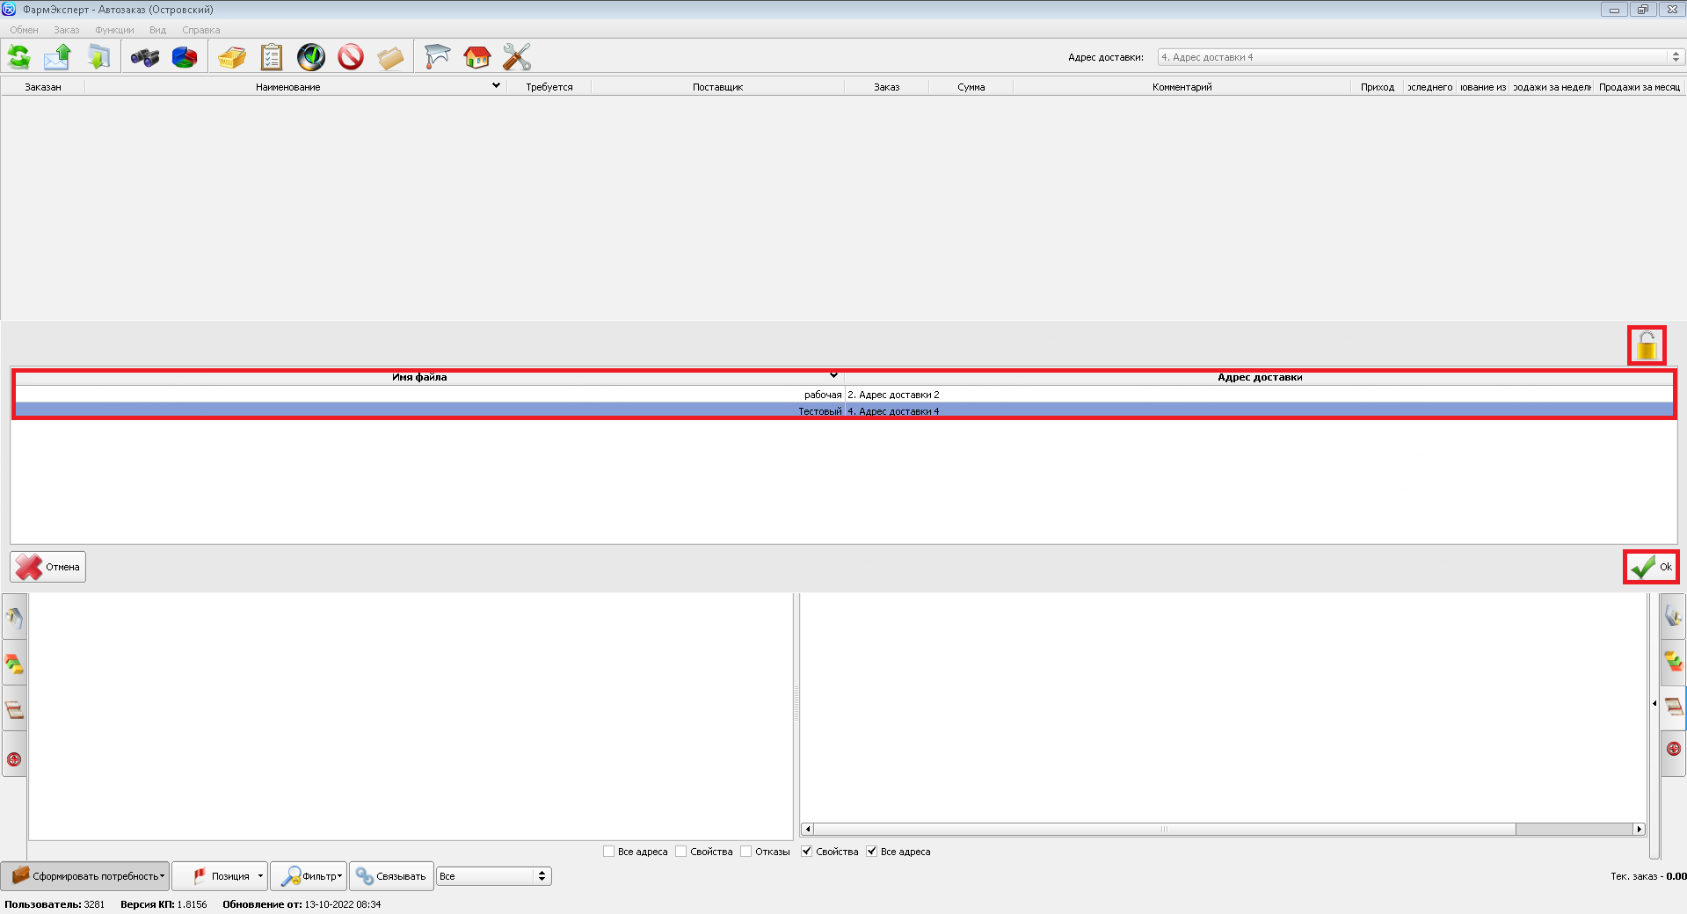Click the yellow padlock icon

click(1647, 345)
